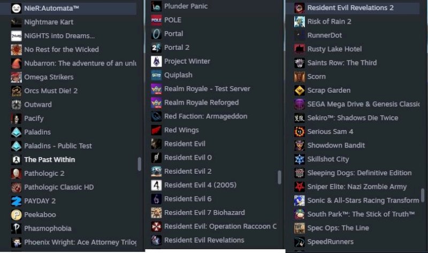Click the Portal 2 game icon

[156, 48]
